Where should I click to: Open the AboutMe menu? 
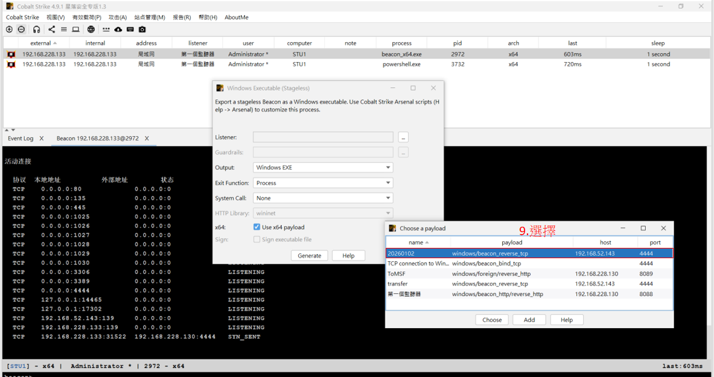coord(237,17)
